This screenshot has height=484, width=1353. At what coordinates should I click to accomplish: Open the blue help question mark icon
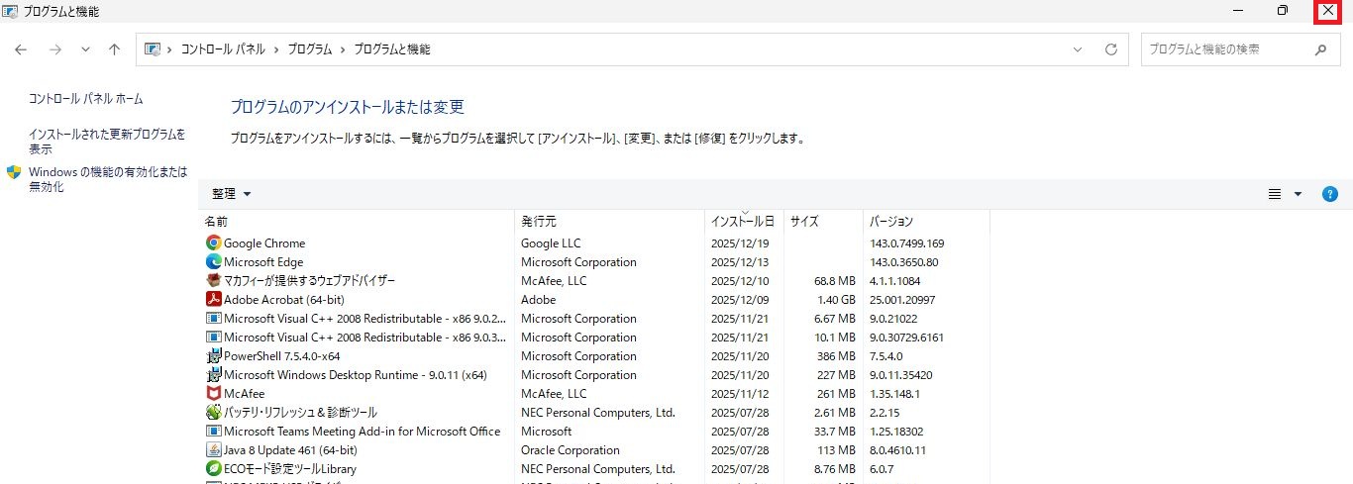click(x=1330, y=194)
